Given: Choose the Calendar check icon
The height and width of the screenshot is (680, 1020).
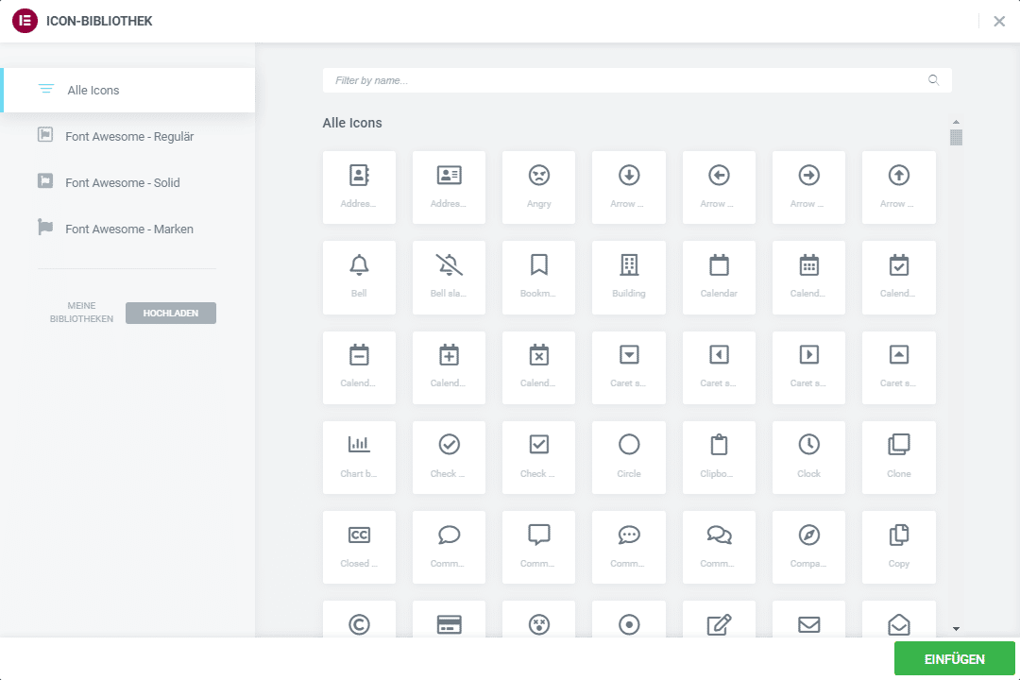Looking at the screenshot, I should [x=898, y=277].
